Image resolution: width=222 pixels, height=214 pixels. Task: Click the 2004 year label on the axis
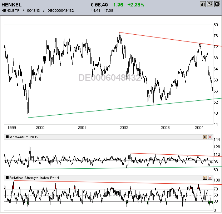pyautogui.click(x=199, y=128)
